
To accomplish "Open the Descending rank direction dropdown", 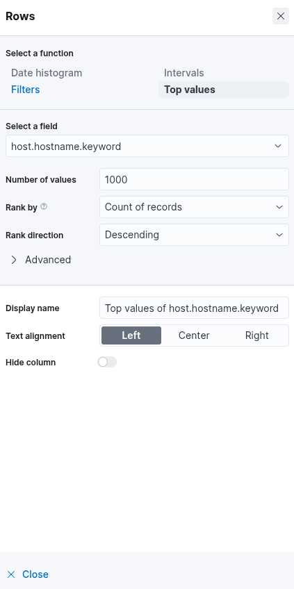I will [x=194, y=235].
